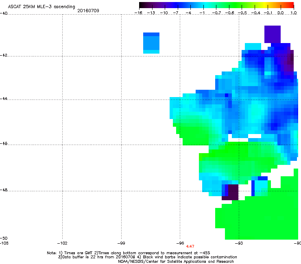Image resolution: width=301 pixels, height=264 pixels.
Task: Click the "-7" color scale label
Action: [175, 13]
